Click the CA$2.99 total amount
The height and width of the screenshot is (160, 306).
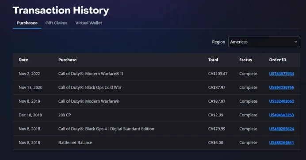pyautogui.click(x=215, y=115)
